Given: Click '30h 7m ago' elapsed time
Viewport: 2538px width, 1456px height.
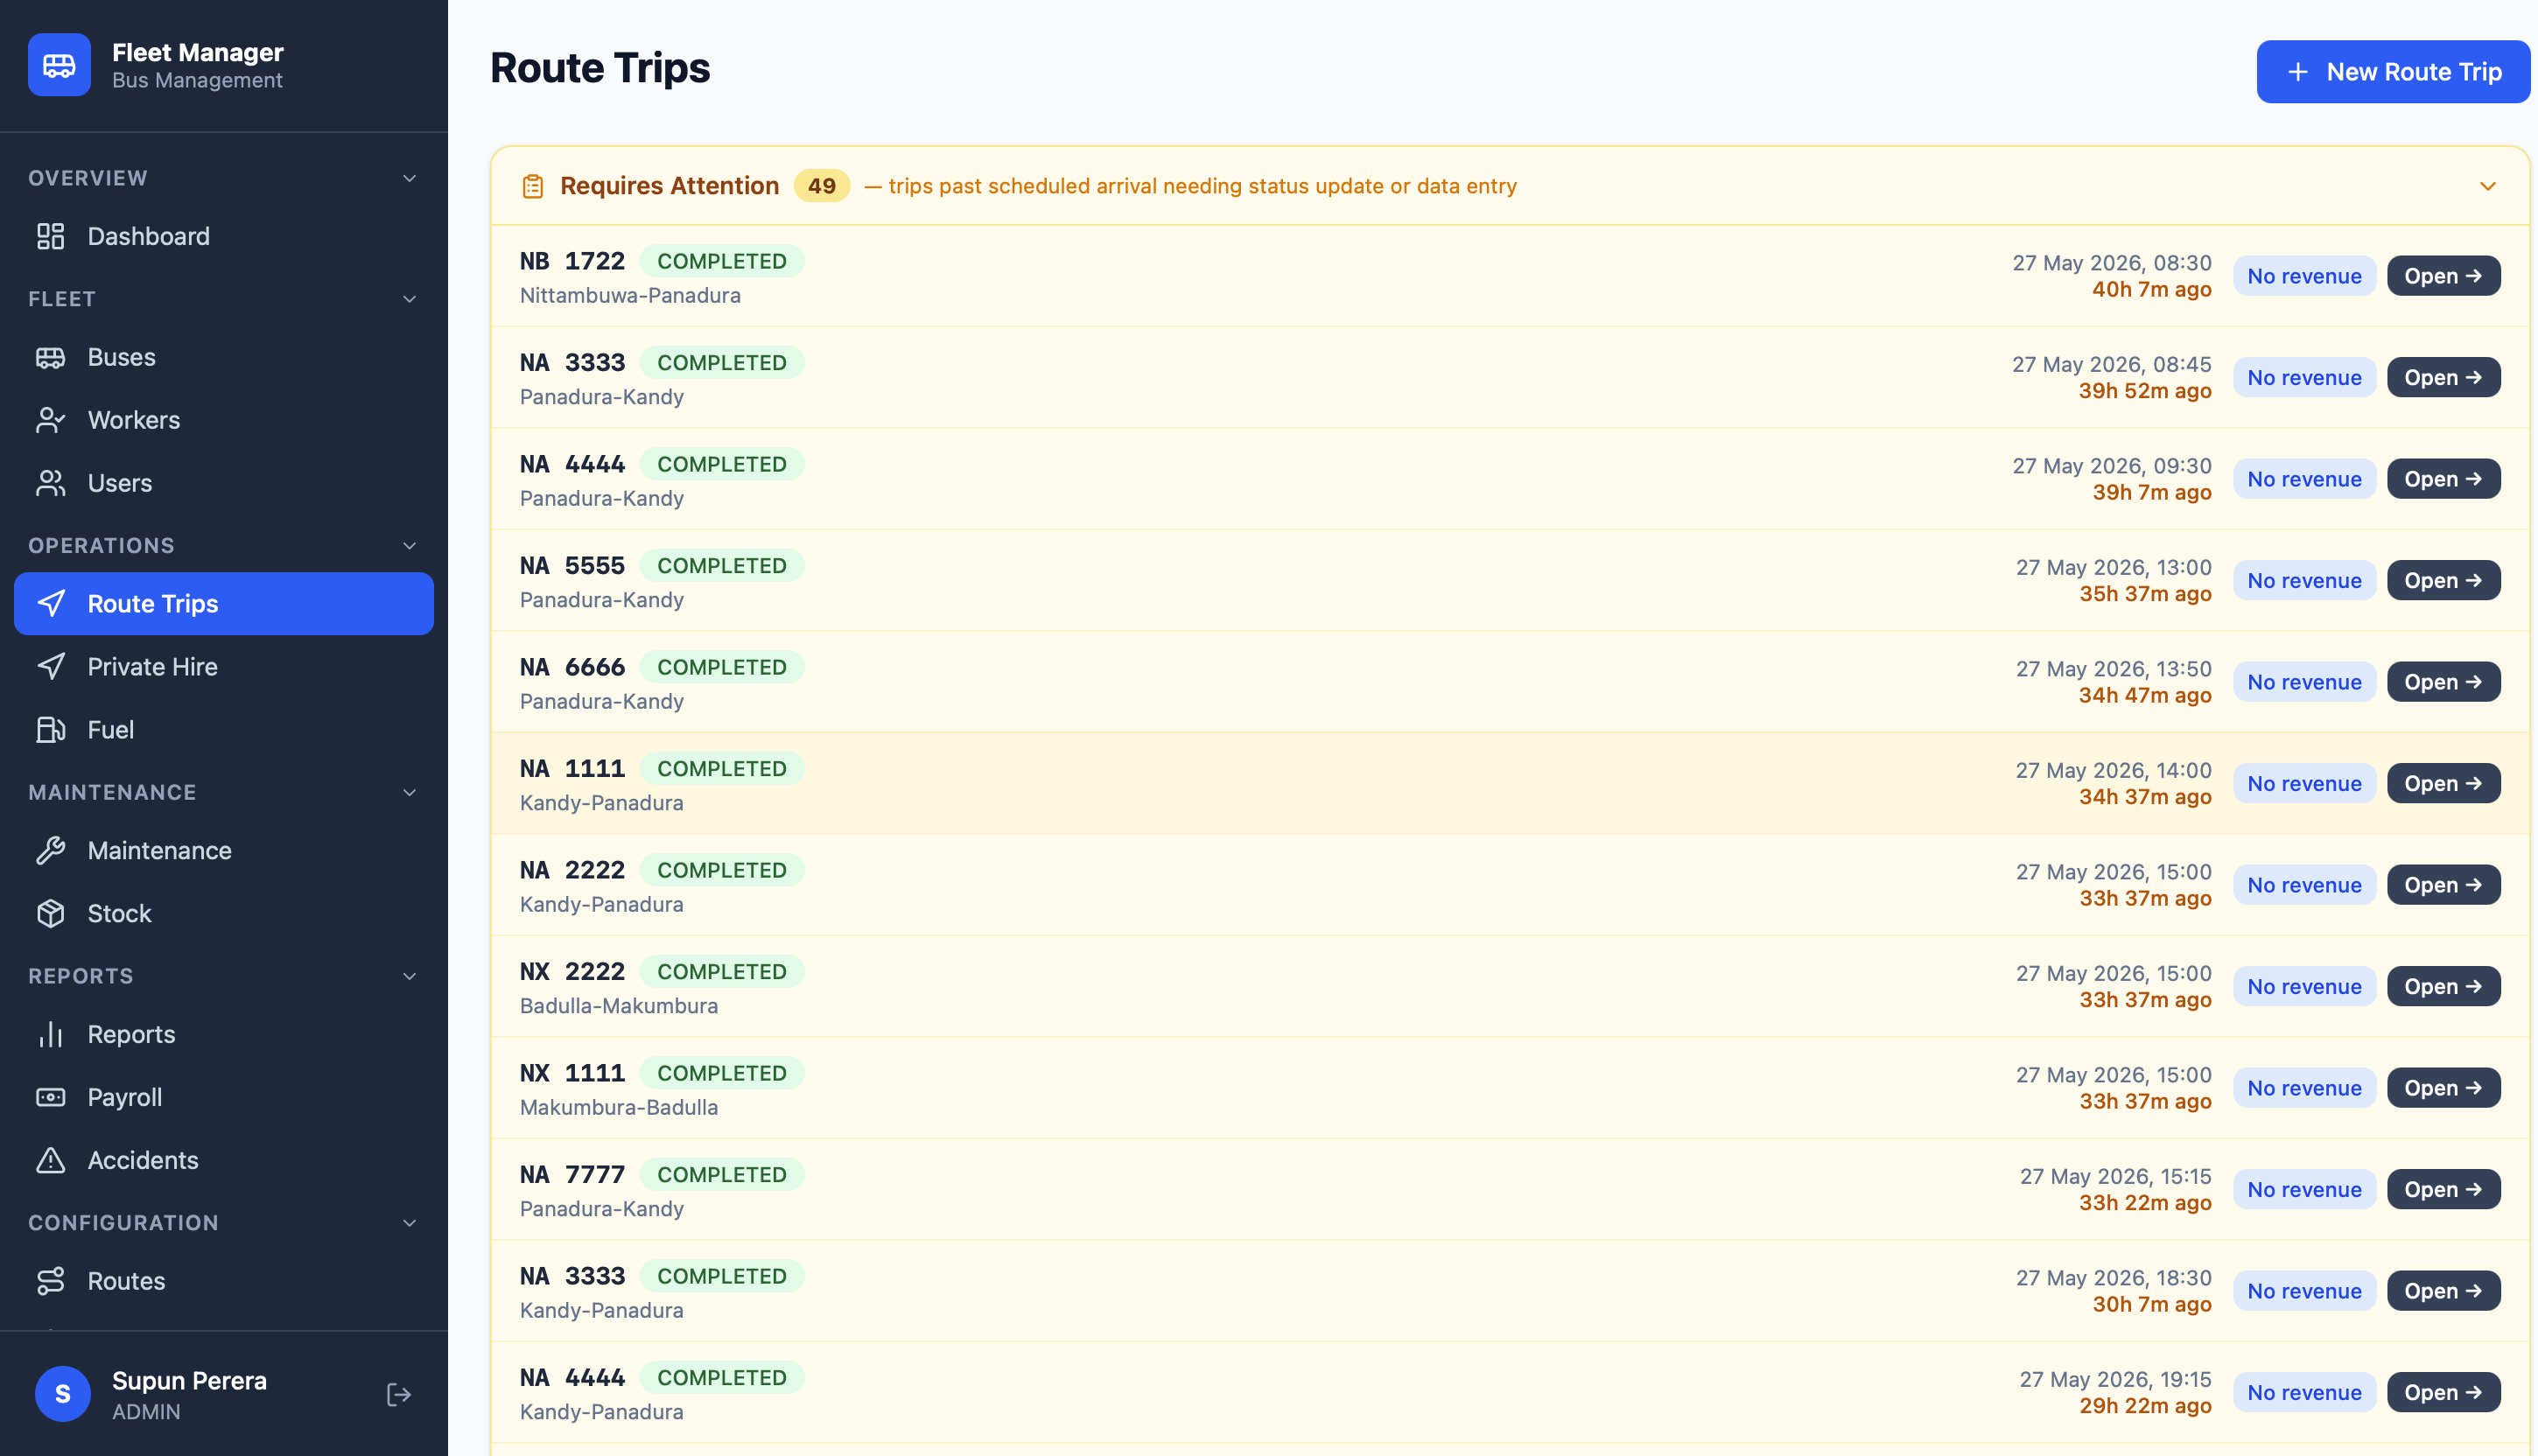Looking at the screenshot, I should pyautogui.click(x=2151, y=1305).
